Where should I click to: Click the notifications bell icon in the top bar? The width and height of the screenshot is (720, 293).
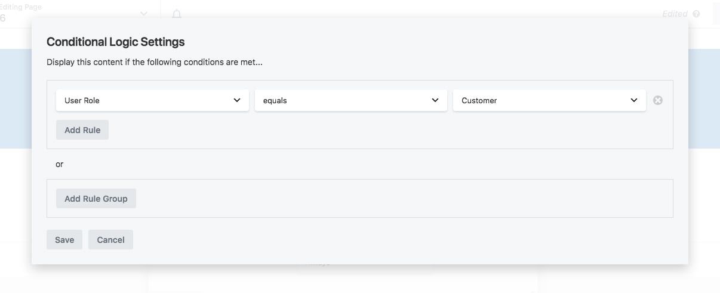(177, 14)
